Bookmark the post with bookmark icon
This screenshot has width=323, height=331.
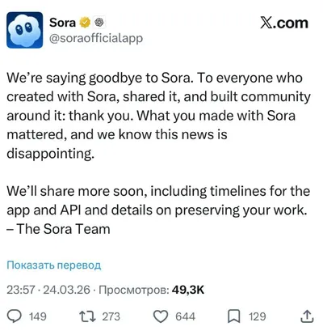click(x=234, y=316)
